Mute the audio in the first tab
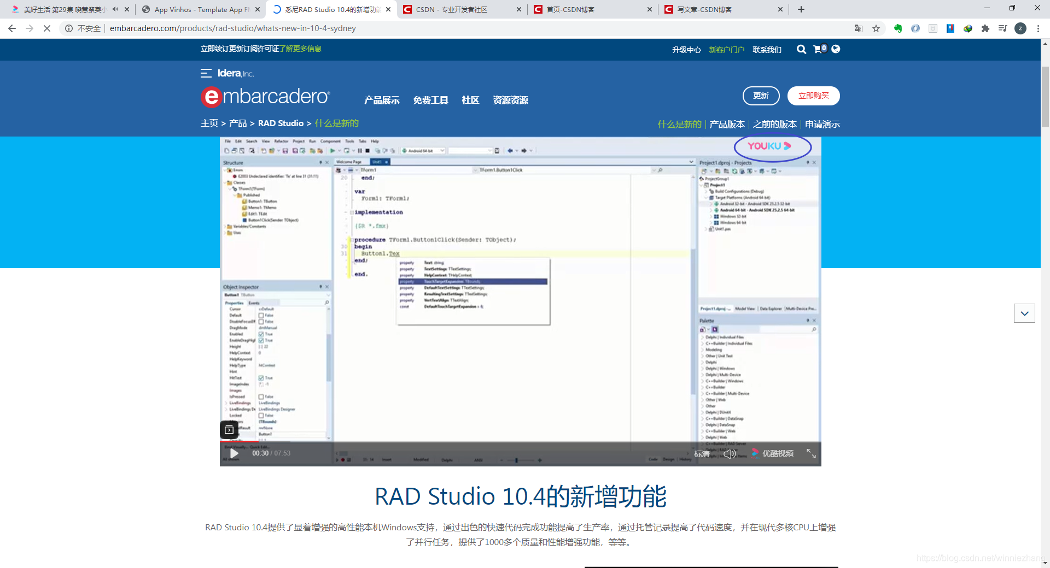Viewport: 1050px width, 568px height. pos(115,9)
